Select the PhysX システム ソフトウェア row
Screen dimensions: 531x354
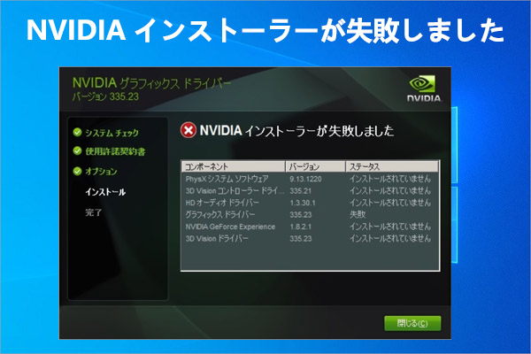311,179
